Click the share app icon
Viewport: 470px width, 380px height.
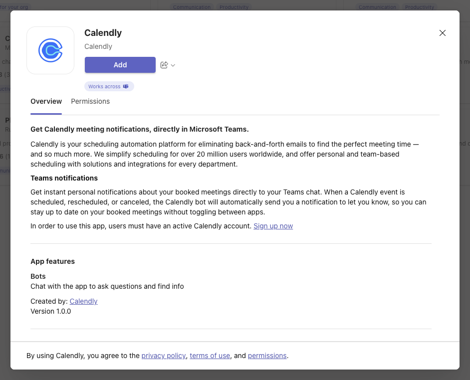point(164,65)
